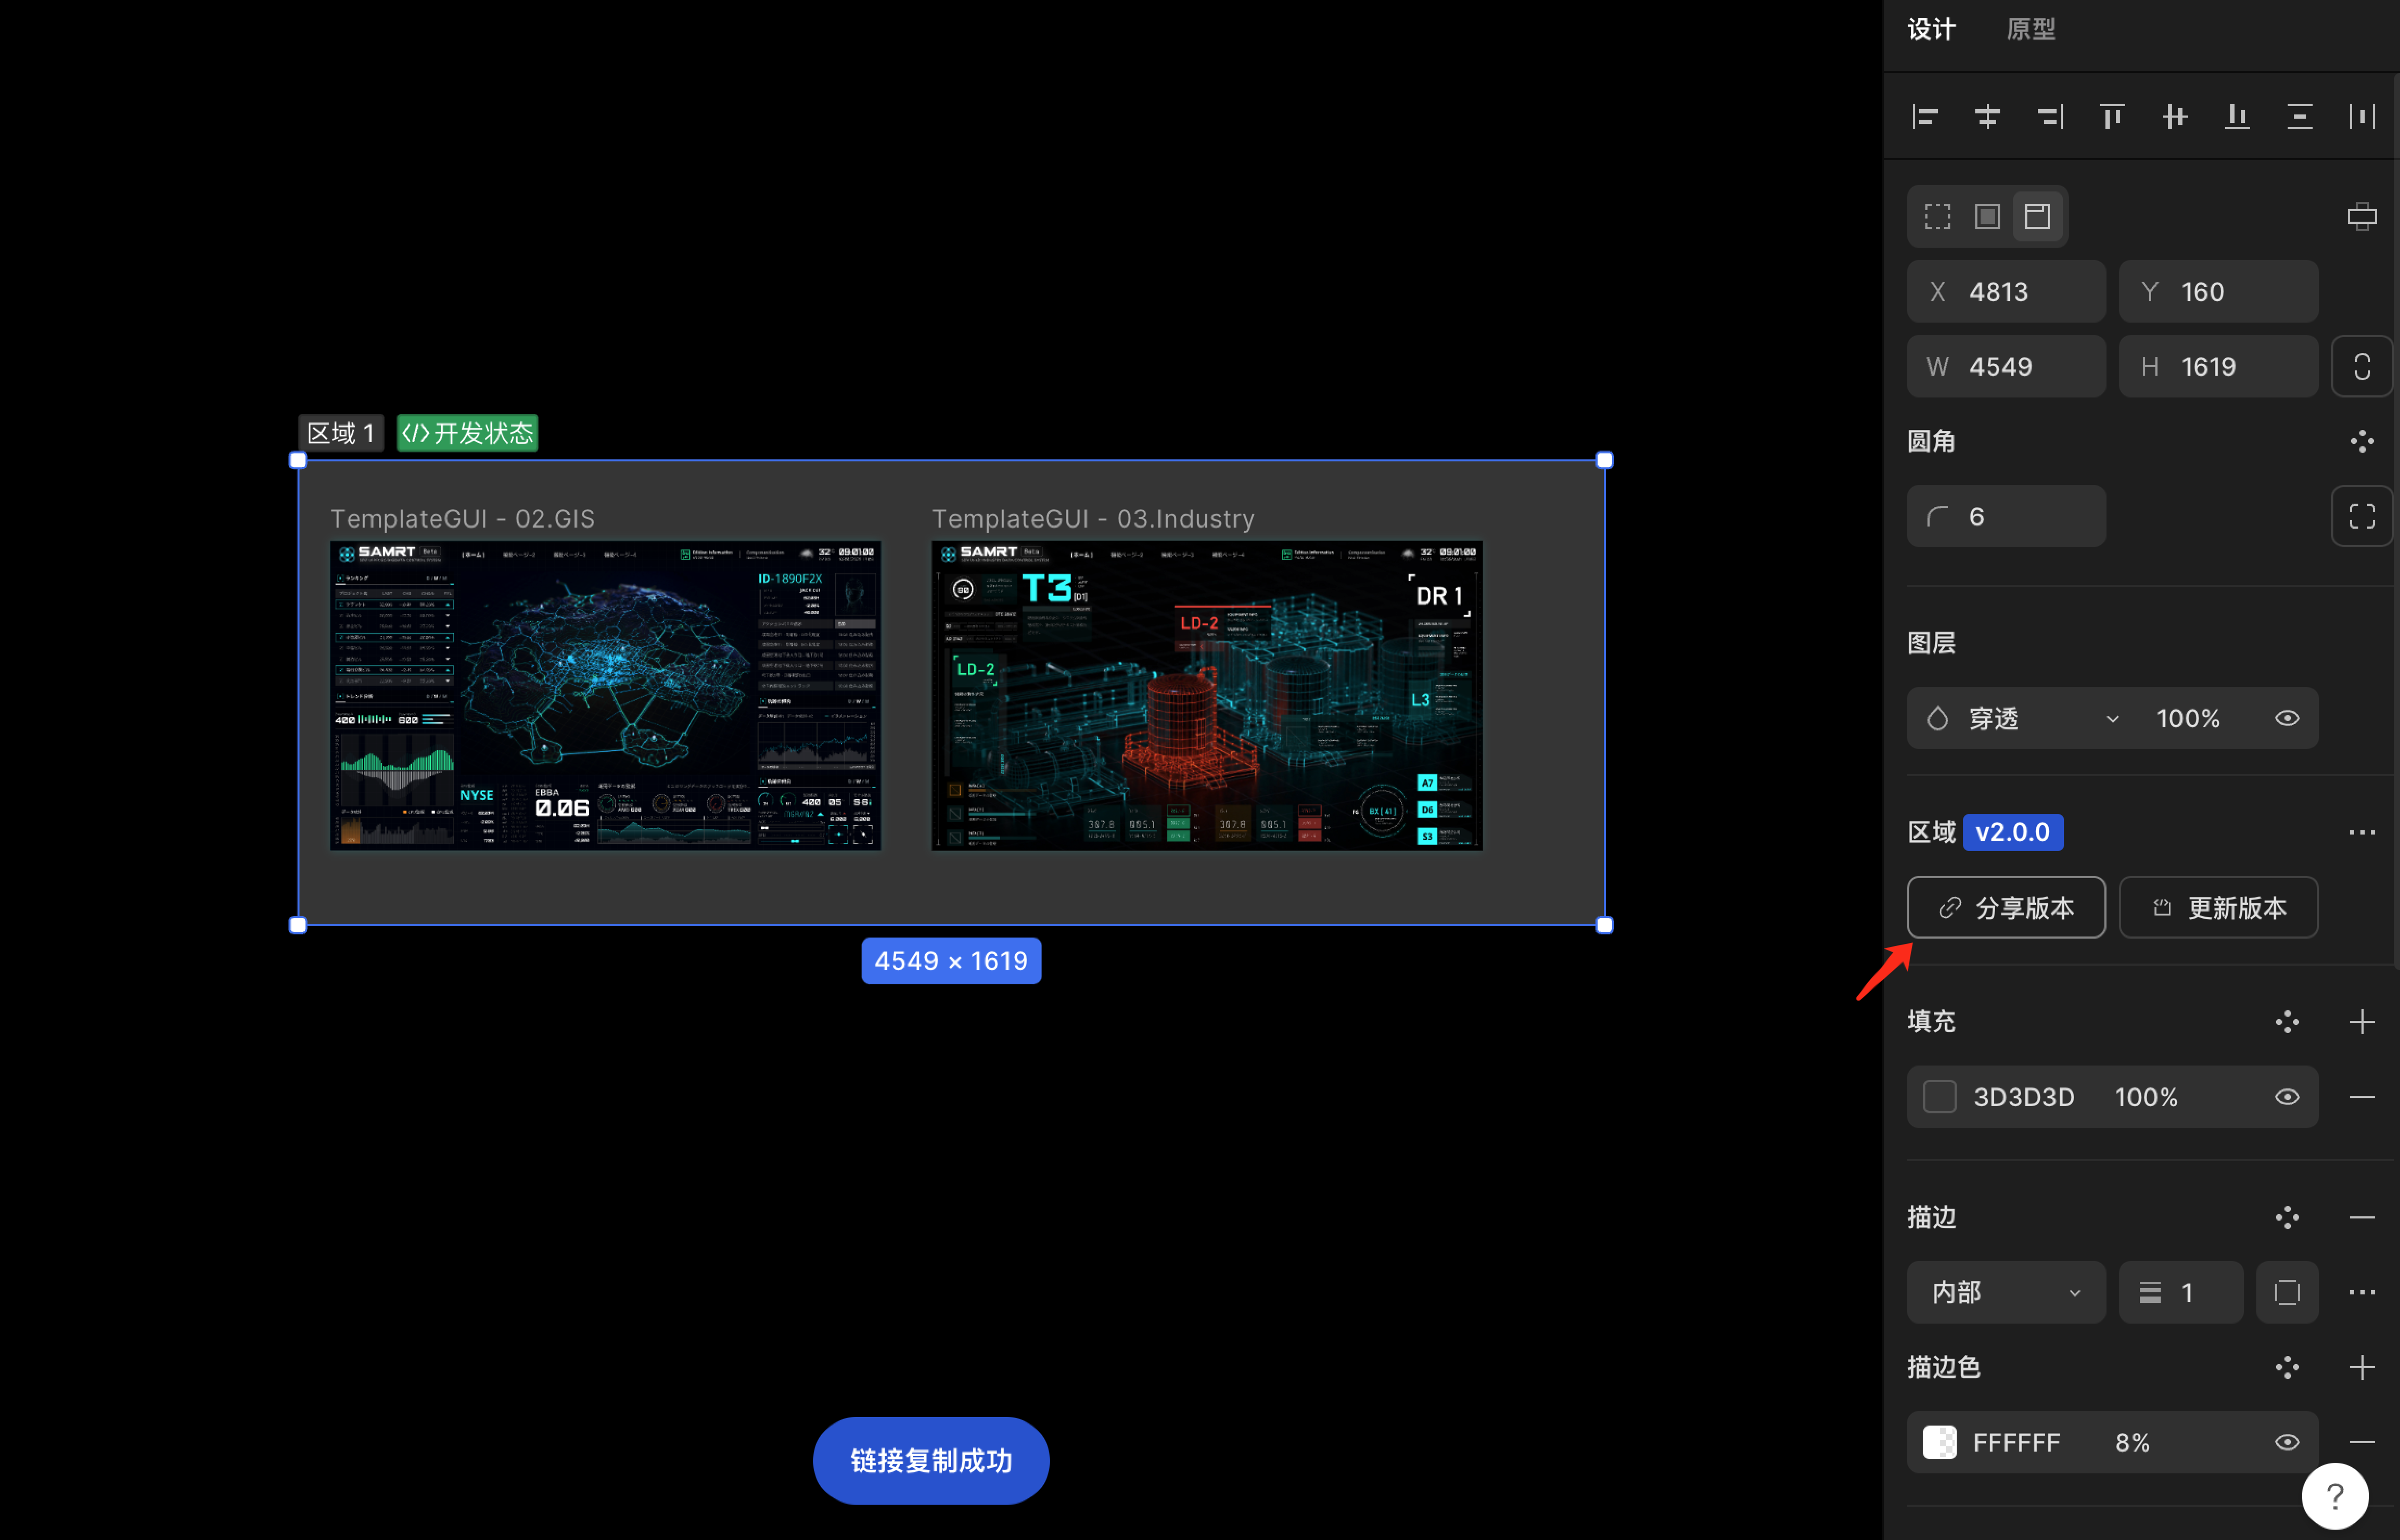This screenshot has width=2400, height=1540.
Task: Toggle FFFFFF stroke color visibility eye
Action: [x=2287, y=1442]
